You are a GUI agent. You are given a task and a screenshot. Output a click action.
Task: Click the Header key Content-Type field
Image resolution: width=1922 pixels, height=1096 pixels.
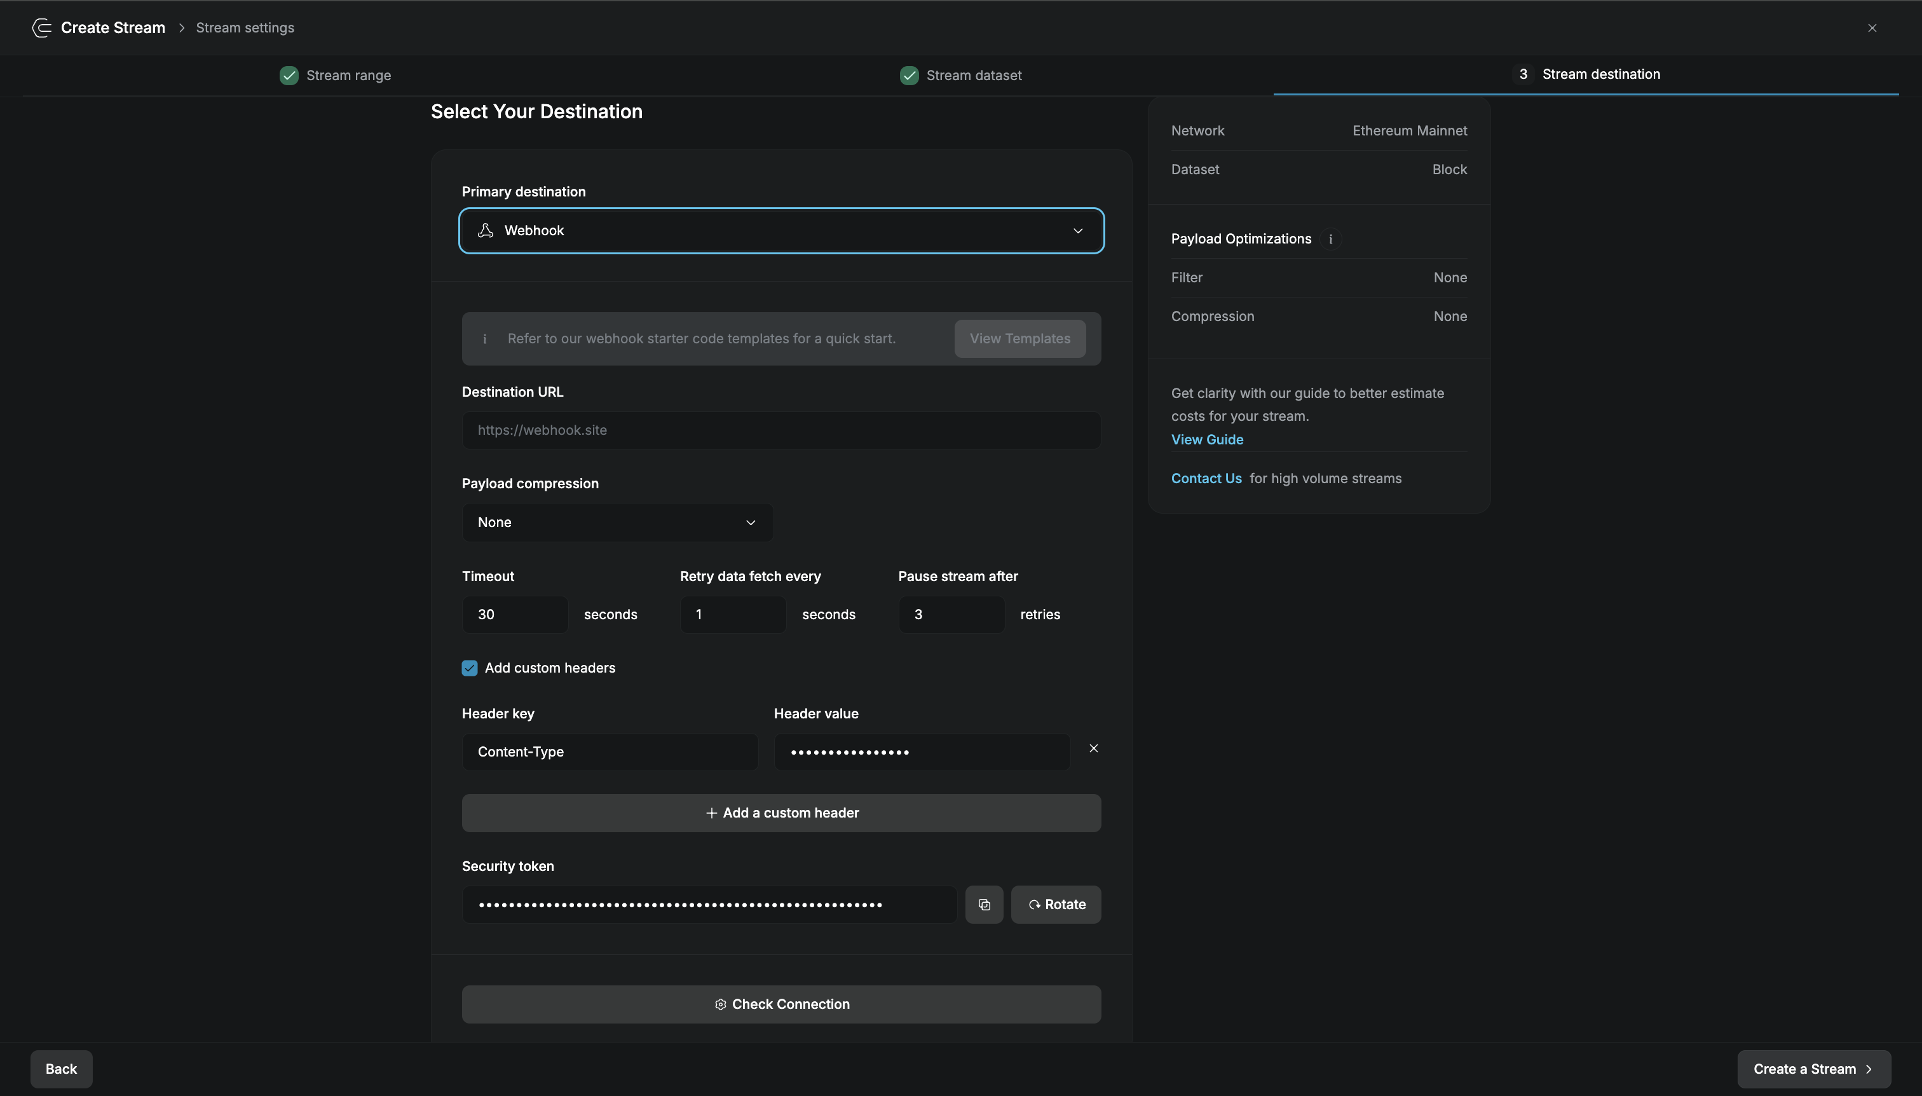pos(610,752)
